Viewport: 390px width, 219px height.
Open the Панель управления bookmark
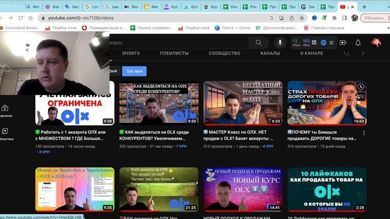tap(152, 28)
